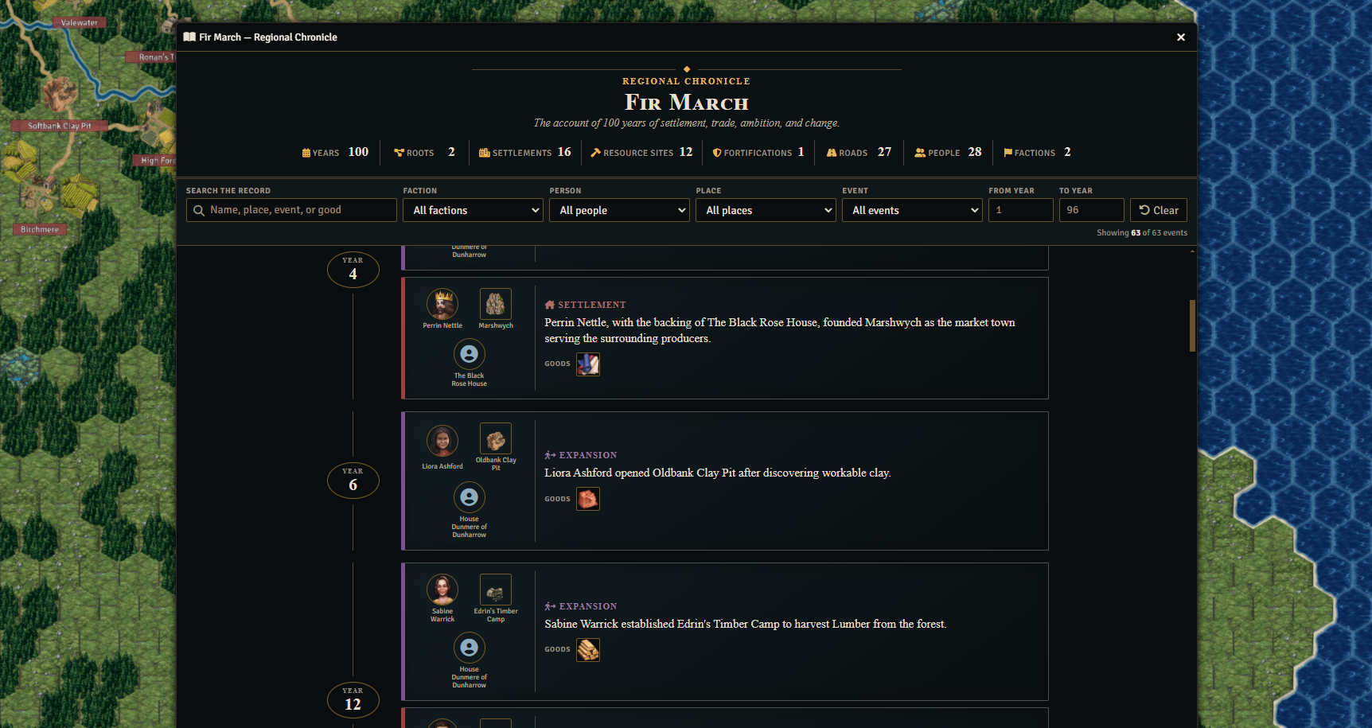Image resolution: width=1372 pixels, height=728 pixels.
Task: Click the Clear filters button
Action: point(1159,210)
